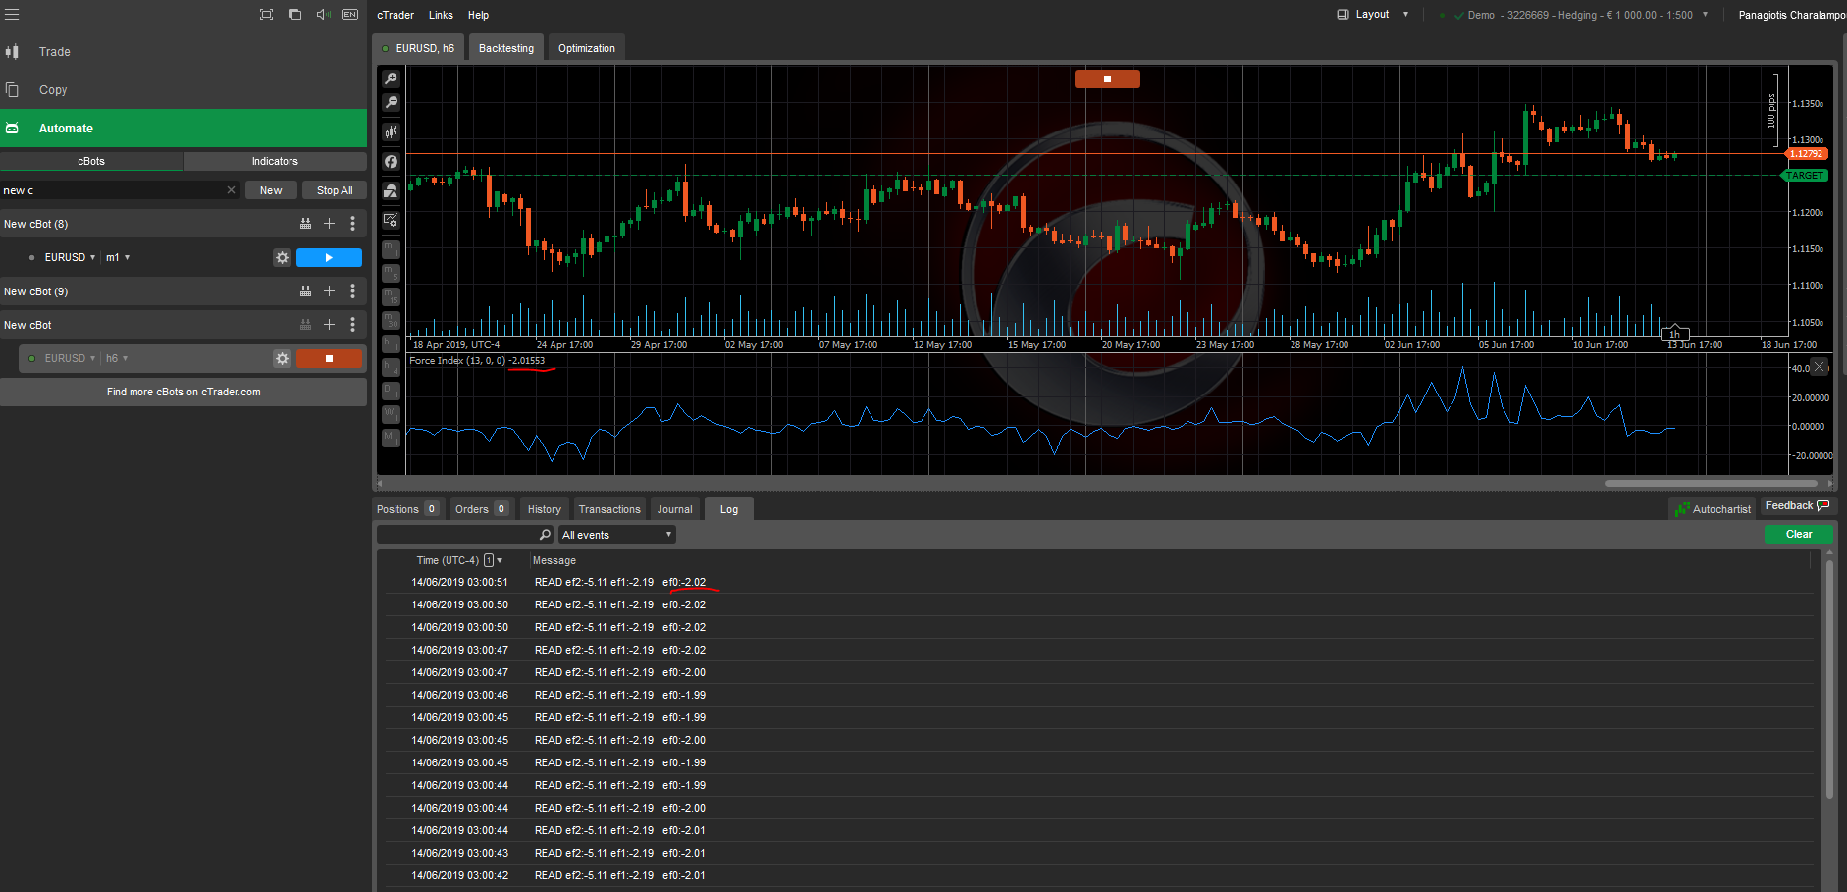Click Find more cBots on cTrader.com
The width and height of the screenshot is (1847, 892).
tap(184, 392)
